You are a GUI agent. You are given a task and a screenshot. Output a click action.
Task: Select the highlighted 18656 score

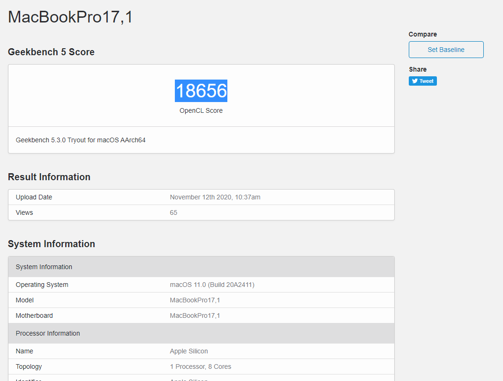point(201,91)
